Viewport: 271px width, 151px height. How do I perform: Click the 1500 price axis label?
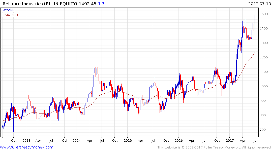264,14
